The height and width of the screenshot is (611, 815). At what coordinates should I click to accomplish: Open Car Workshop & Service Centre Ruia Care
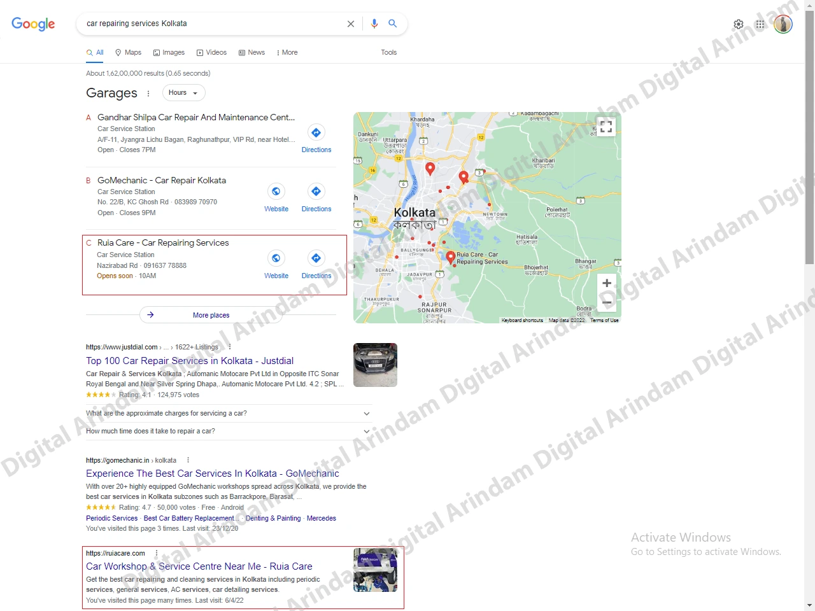pos(199,566)
